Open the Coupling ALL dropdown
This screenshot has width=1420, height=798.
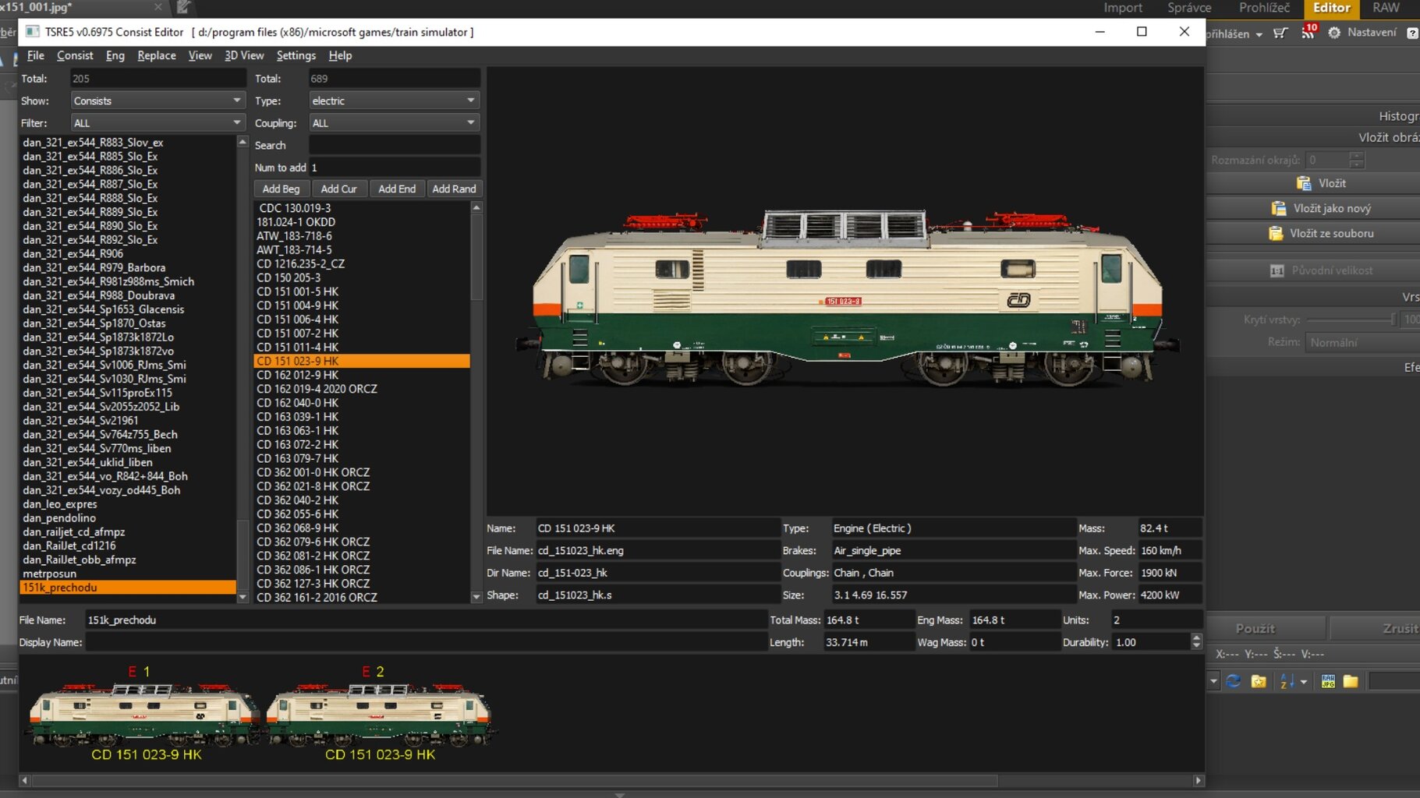click(394, 123)
